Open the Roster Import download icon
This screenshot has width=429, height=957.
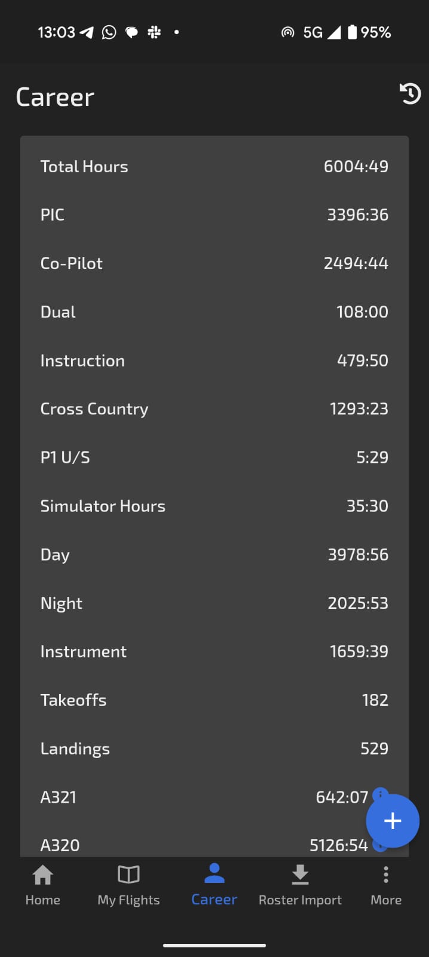(x=300, y=875)
